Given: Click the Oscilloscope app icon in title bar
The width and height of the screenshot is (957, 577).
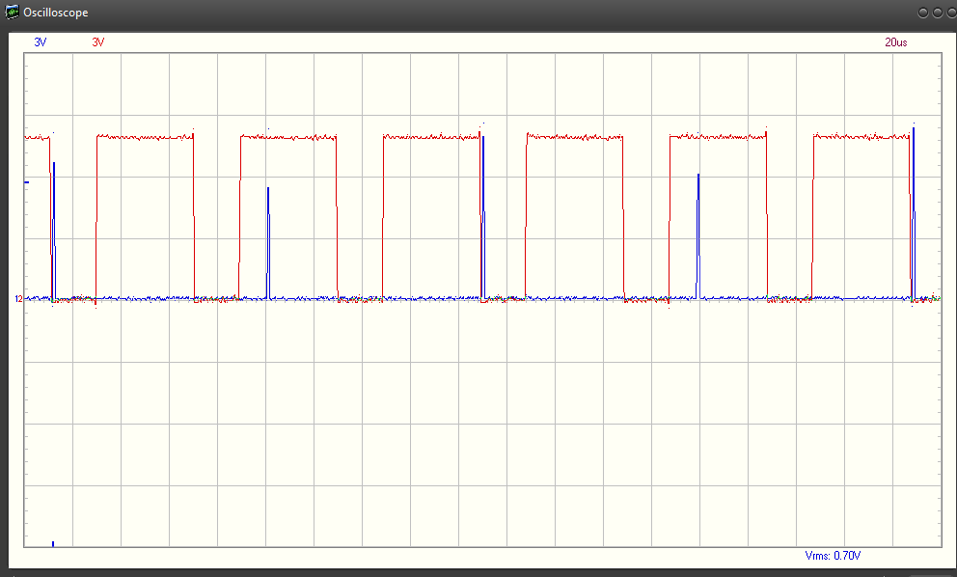Looking at the screenshot, I should 12,12.
